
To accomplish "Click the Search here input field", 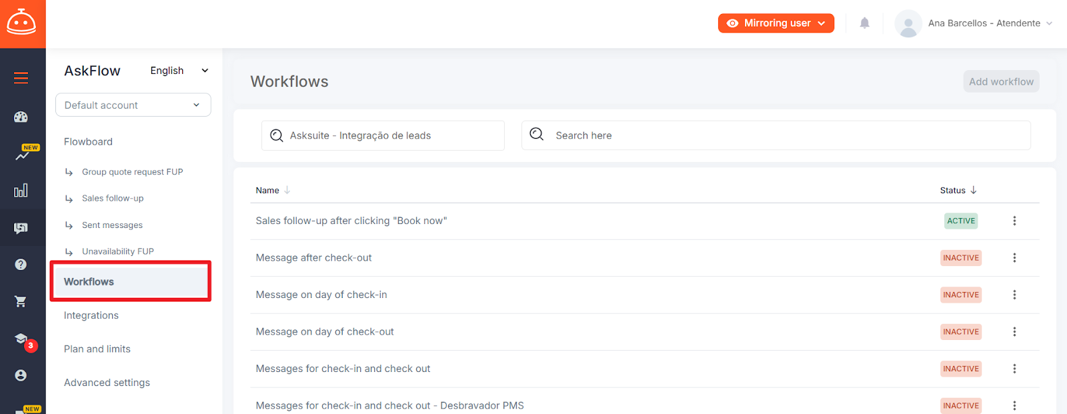I will 787,135.
